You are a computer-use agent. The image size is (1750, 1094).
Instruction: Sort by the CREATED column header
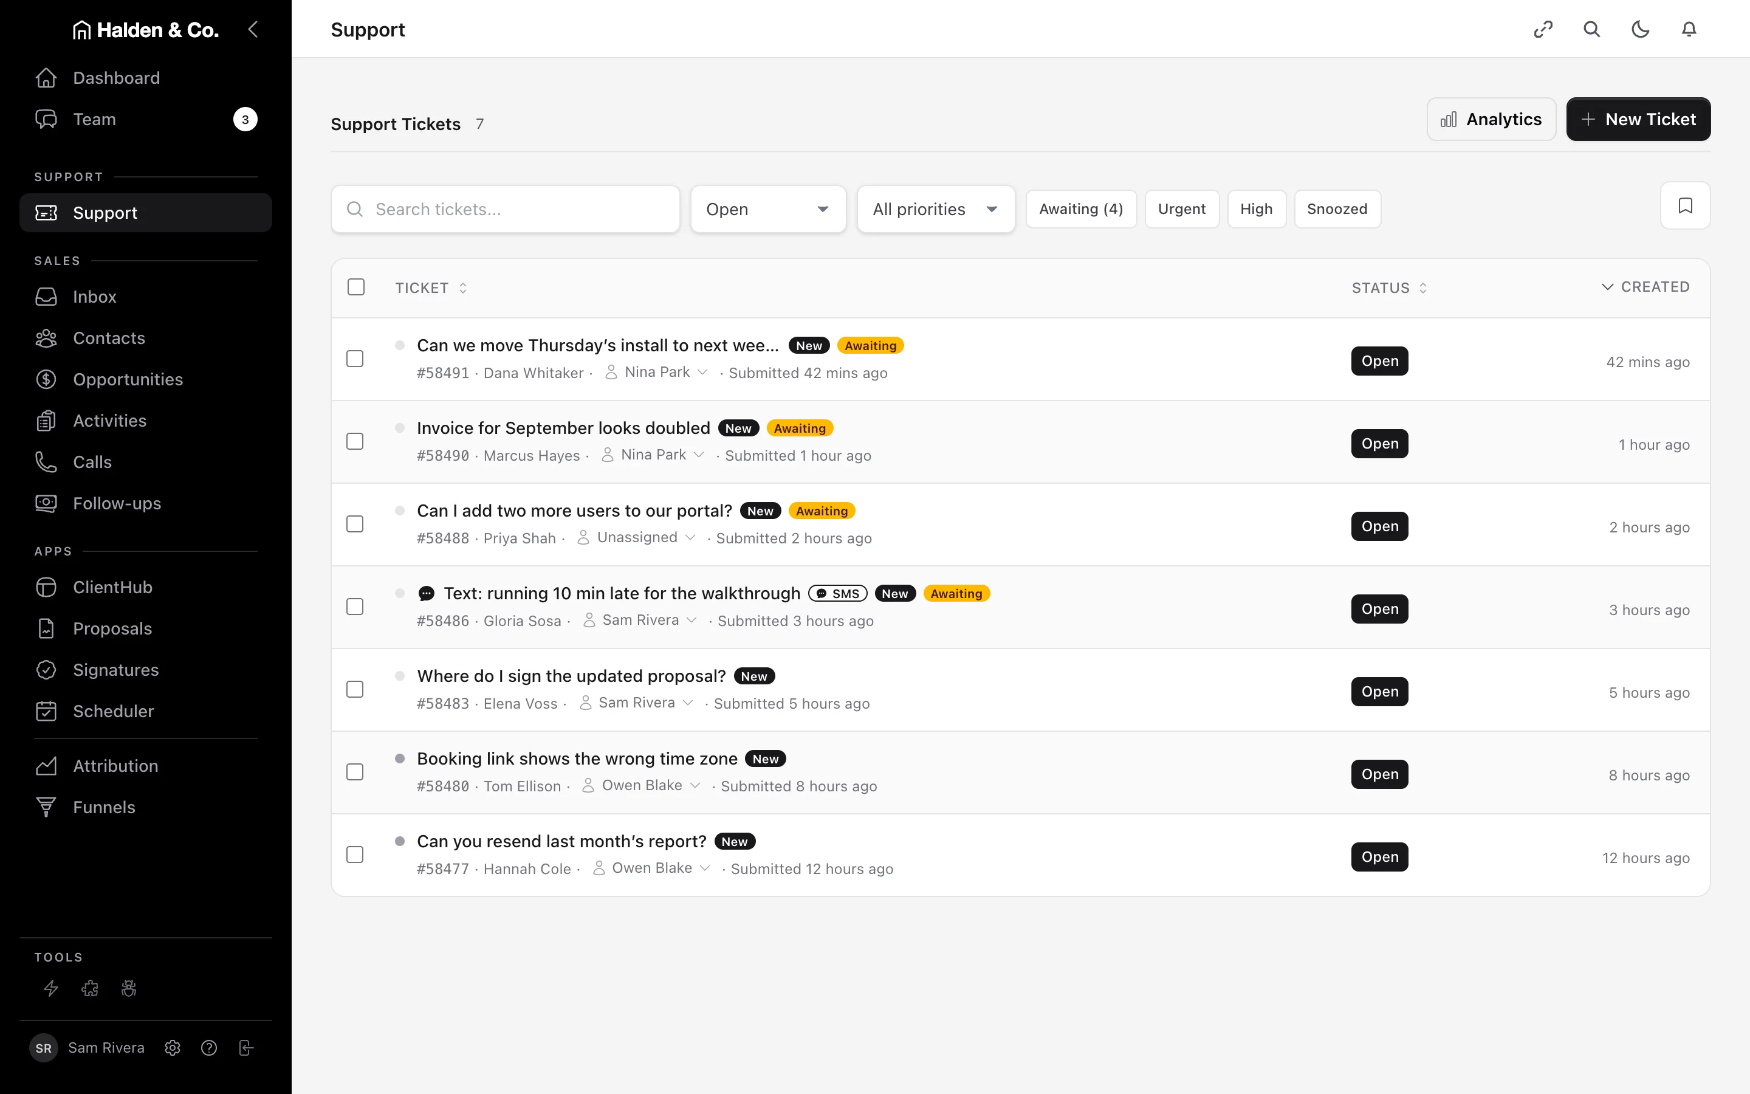pyautogui.click(x=1645, y=287)
